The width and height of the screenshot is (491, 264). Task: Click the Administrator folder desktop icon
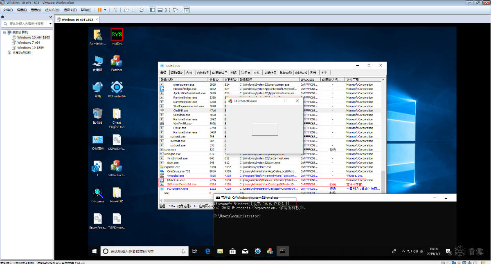[97, 37]
